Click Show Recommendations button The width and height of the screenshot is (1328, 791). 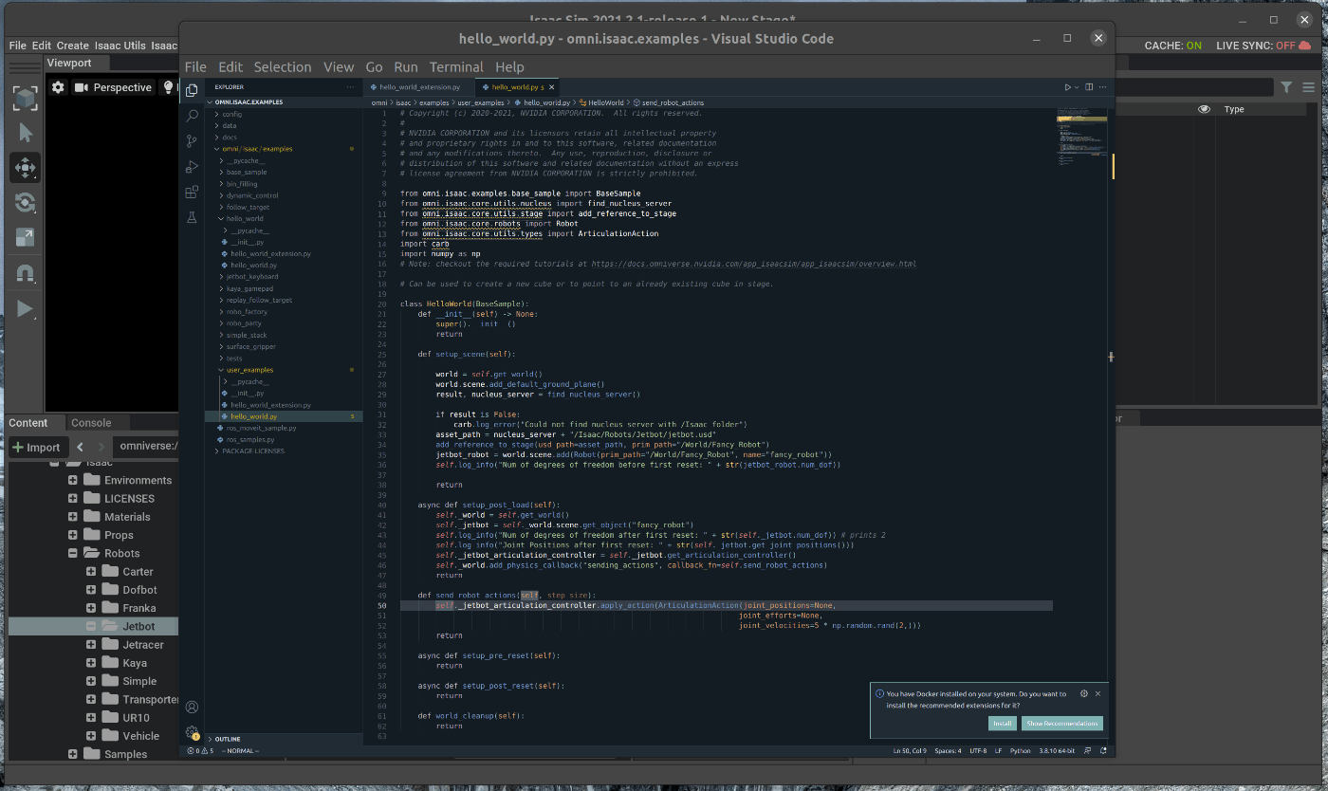point(1061,724)
